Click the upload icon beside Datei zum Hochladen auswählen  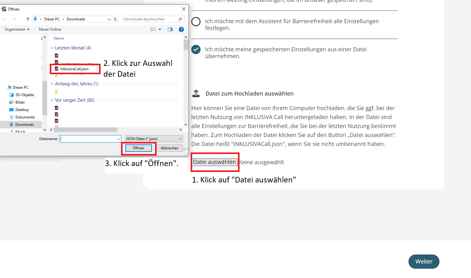(x=196, y=93)
